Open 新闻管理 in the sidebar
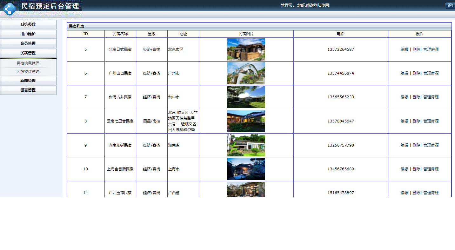Viewport: 455px width, 250px height. click(28, 80)
